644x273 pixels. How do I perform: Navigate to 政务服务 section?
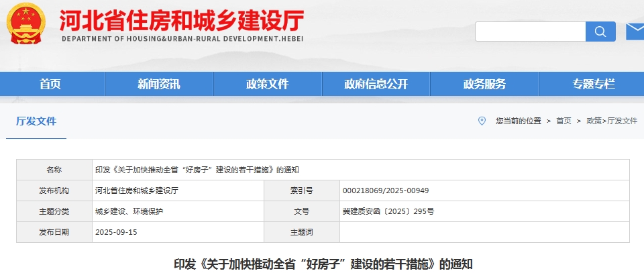[484, 84]
